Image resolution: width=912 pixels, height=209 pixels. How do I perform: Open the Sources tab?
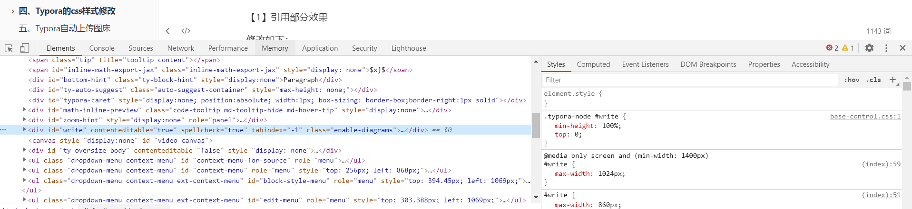[141, 48]
